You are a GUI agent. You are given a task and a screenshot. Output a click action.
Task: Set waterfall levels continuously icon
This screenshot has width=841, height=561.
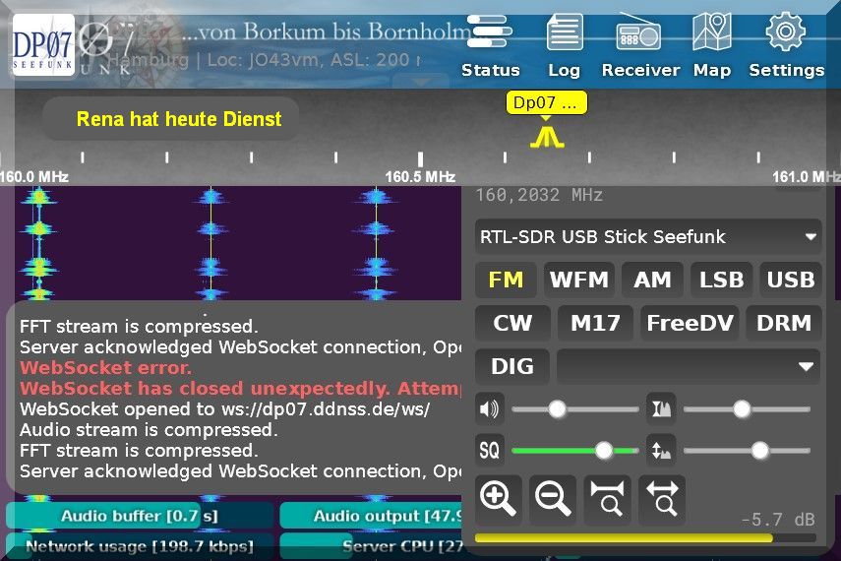click(659, 451)
